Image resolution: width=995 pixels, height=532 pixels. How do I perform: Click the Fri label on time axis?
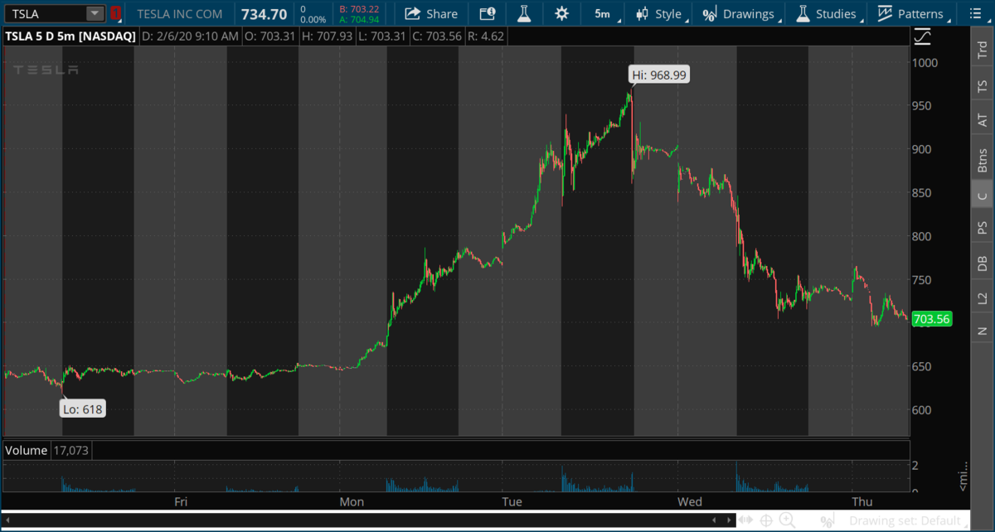pos(180,501)
